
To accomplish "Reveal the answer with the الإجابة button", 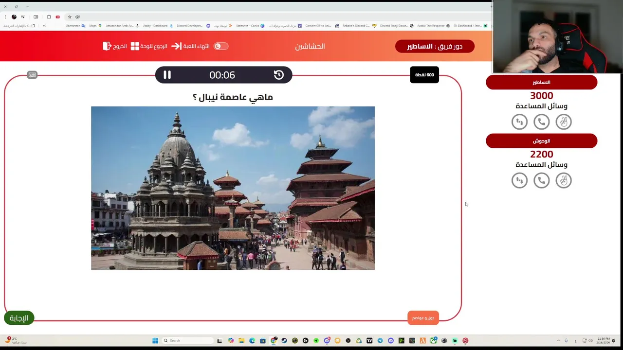I will (19, 318).
